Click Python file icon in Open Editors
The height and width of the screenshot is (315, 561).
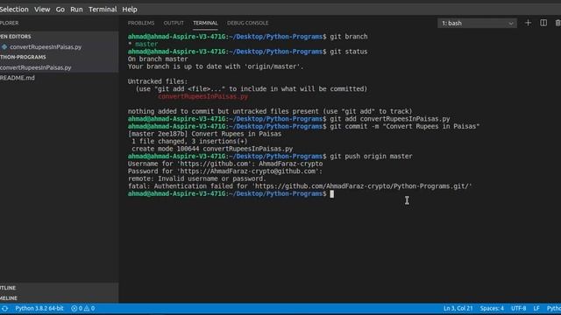(4, 46)
